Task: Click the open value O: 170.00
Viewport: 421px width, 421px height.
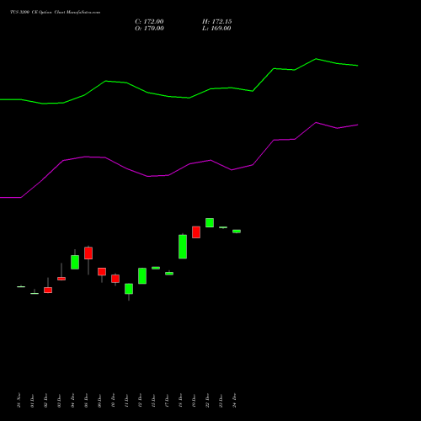Action: click(149, 29)
